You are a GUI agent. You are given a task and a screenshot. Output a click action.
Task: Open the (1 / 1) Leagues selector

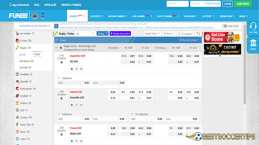(185, 34)
